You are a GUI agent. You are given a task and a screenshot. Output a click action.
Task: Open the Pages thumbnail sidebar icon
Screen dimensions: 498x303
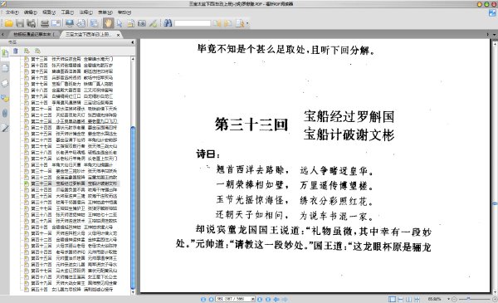click(5, 68)
